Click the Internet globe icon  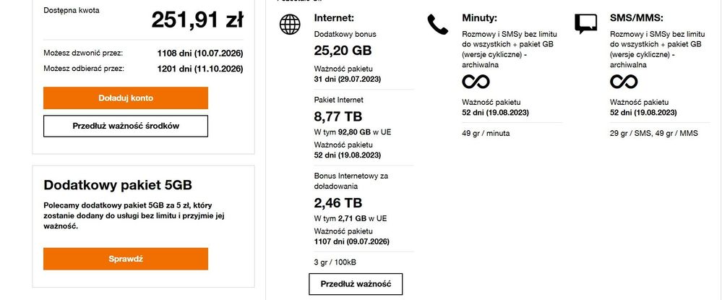(x=289, y=25)
